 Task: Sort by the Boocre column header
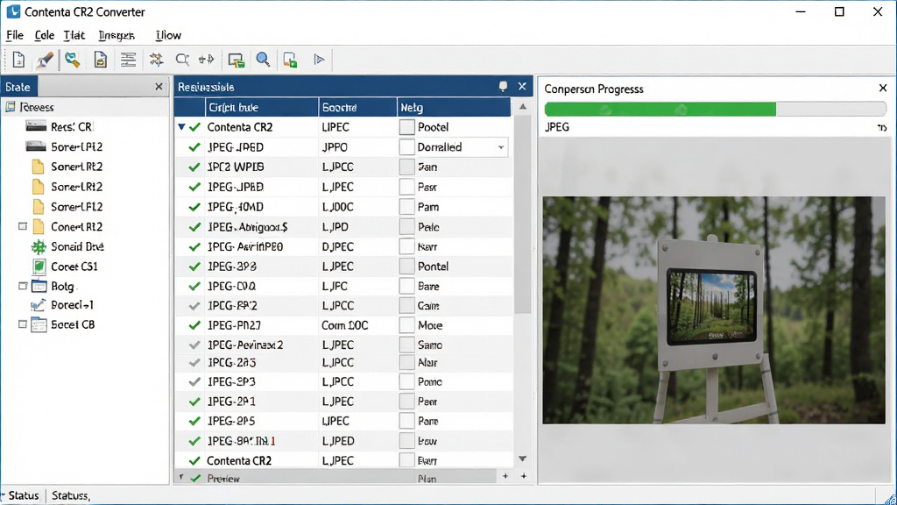[357, 107]
